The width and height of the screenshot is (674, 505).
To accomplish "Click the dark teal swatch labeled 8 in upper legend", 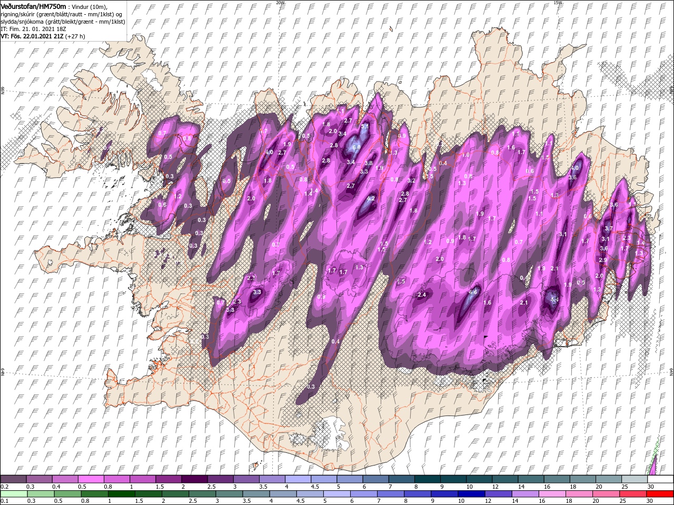I will point(427,479).
